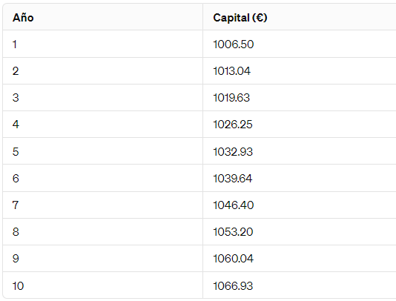
Task: Click the Capital (€) column header
Action: (x=240, y=18)
